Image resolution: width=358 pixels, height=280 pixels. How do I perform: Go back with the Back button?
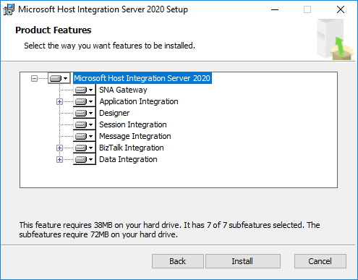click(178, 261)
